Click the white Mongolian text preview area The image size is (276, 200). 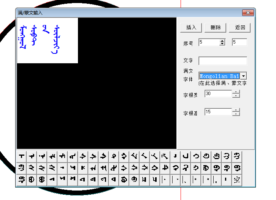coord(47,40)
